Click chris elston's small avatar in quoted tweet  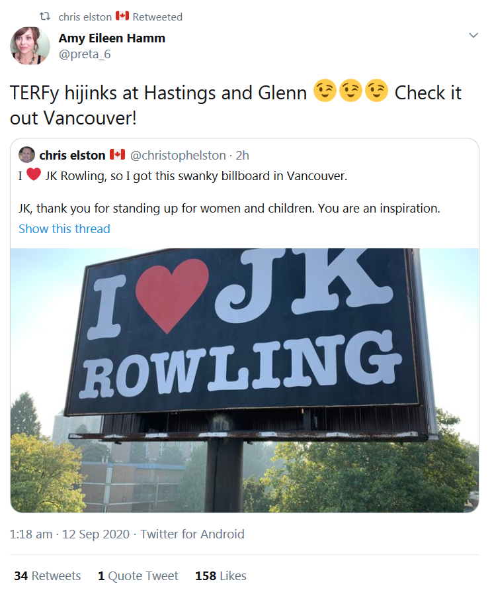click(x=26, y=155)
